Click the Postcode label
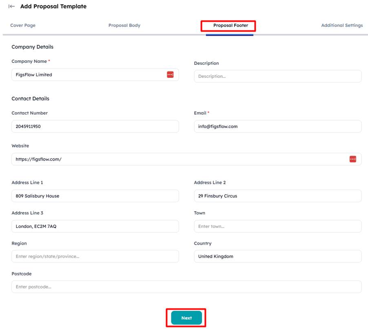 click(21, 274)
